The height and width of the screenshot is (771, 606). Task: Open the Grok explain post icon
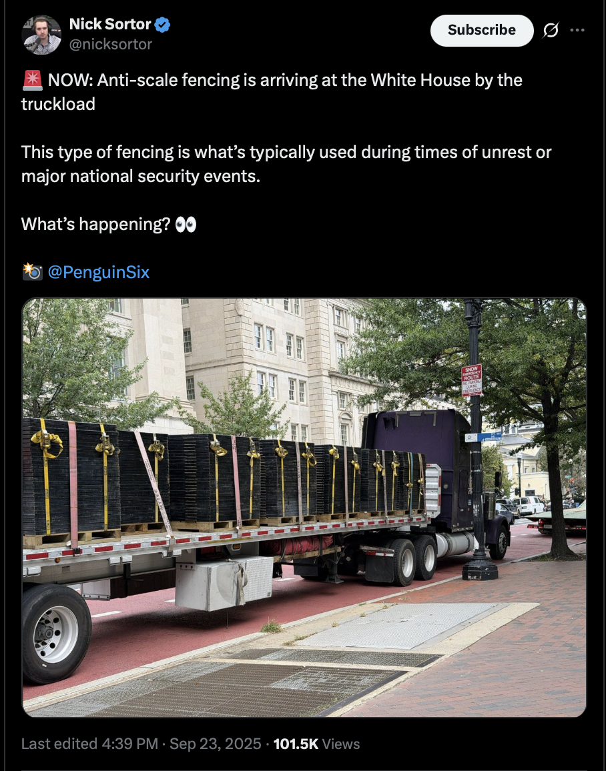coord(551,31)
